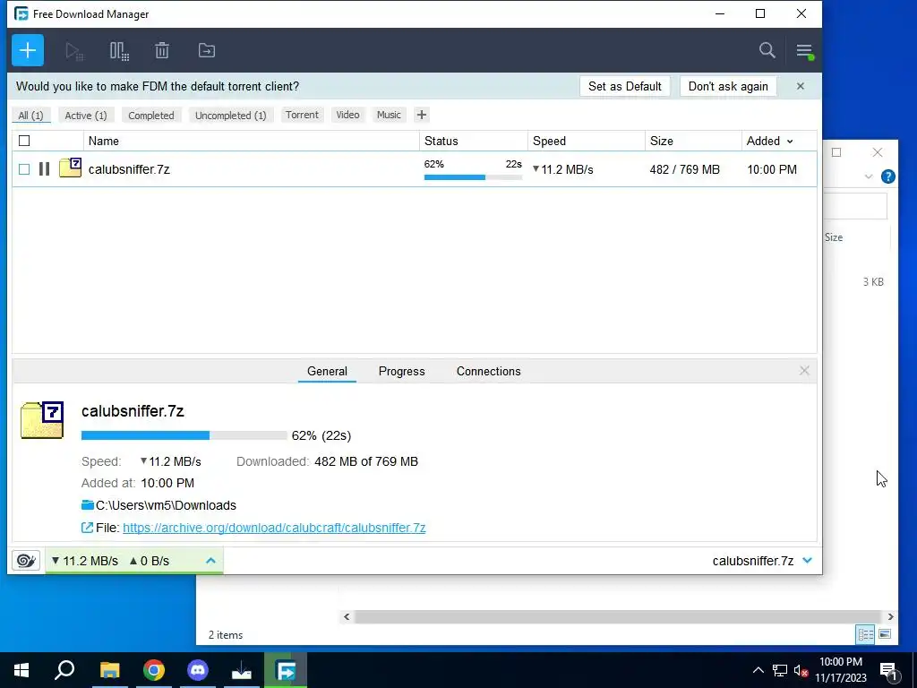Viewport: 917px width, 688px height.
Task: Click the trash delete icon in toolbar
Action: pos(162,51)
